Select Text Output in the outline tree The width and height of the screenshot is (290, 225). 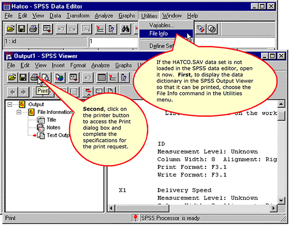point(58,135)
